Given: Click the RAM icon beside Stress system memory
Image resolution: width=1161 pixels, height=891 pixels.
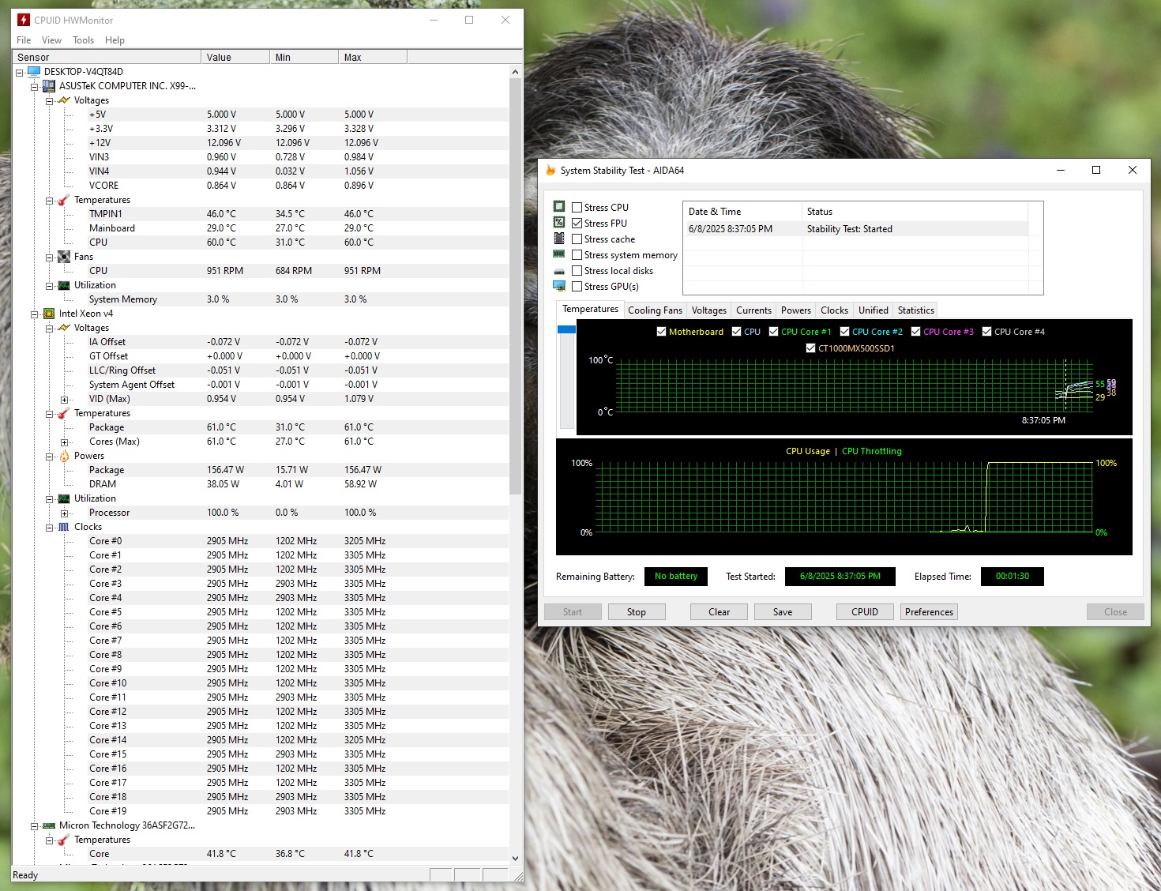Looking at the screenshot, I should click(x=559, y=254).
